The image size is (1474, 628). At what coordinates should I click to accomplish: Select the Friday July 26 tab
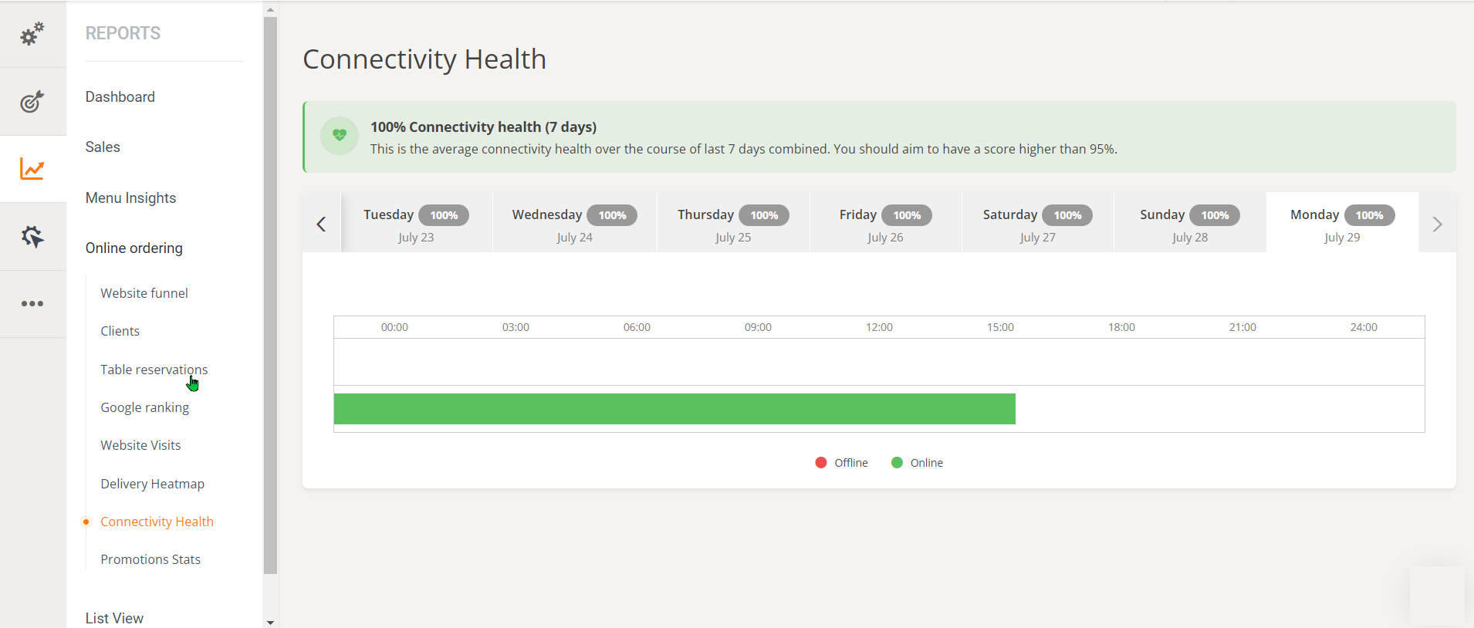point(885,224)
